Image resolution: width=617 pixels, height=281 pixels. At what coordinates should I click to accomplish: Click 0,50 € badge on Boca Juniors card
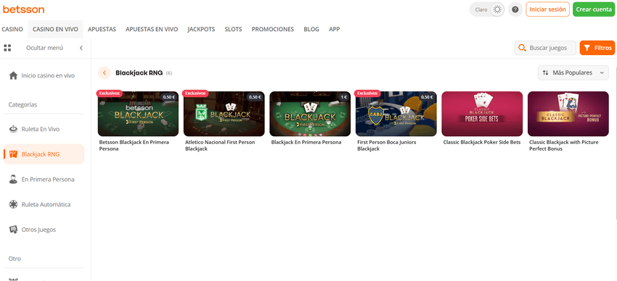(x=427, y=97)
